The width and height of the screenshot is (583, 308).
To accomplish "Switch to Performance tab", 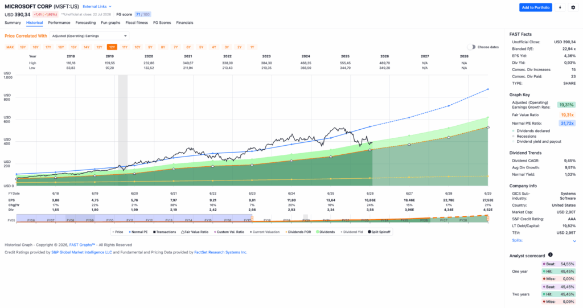I will pos(59,23).
